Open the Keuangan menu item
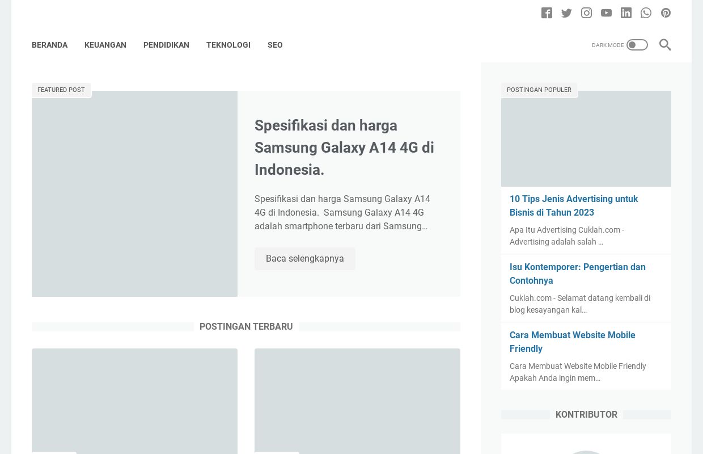This screenshot has width=703, height=454. [105, 45]
